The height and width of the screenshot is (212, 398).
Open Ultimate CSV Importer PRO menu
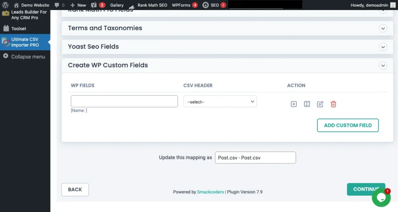click(25, 42)
